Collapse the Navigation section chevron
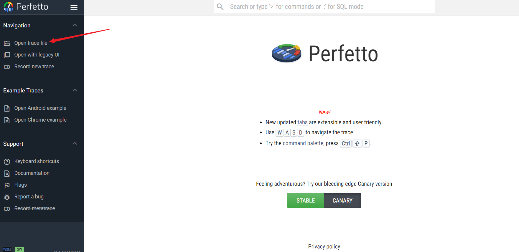 click(x=75, y=25)
